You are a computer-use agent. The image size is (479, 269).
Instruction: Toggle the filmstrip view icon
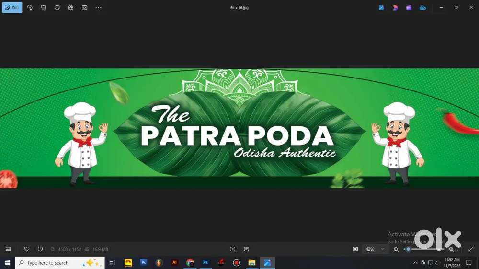click(8, 249)
